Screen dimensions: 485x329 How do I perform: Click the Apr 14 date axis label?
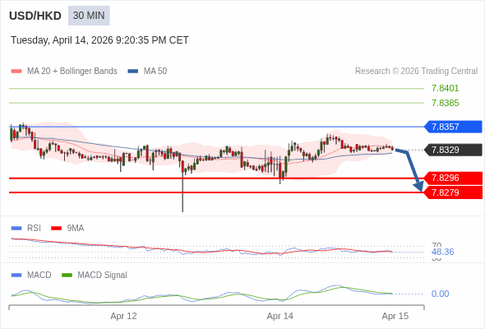[280, 316]
